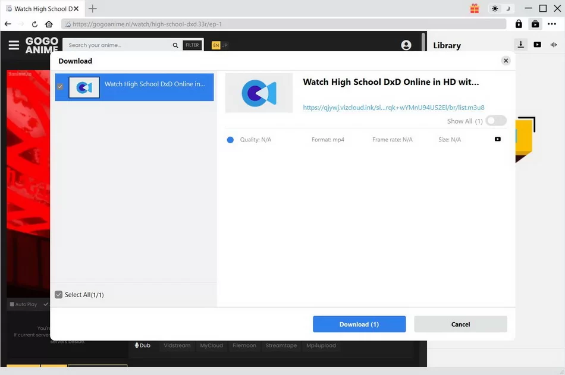565x375 pixels.
Task: Open the user profile avatar icon
Action: coord(406,45)
